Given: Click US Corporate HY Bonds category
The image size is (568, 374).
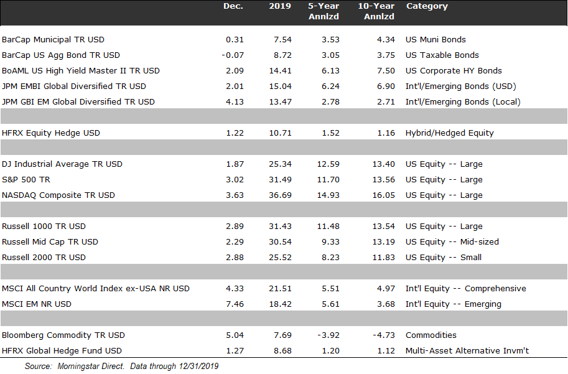Looking at the screenshot, I should pyautogui.click(x=454, y=71).
